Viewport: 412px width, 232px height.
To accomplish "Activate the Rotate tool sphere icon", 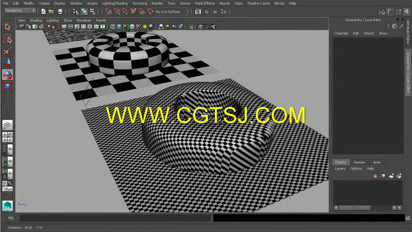I will point(7,75).
